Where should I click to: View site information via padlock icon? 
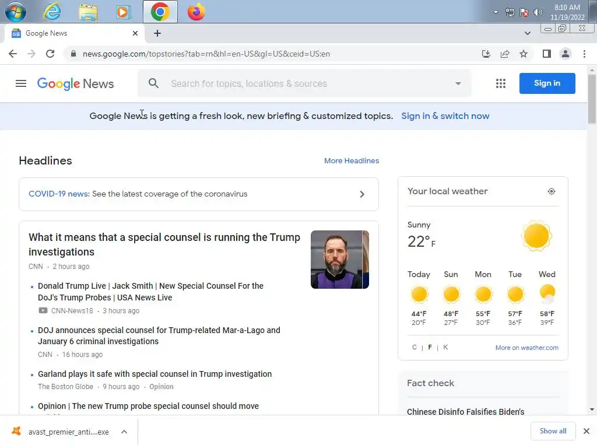coord(73,54)
